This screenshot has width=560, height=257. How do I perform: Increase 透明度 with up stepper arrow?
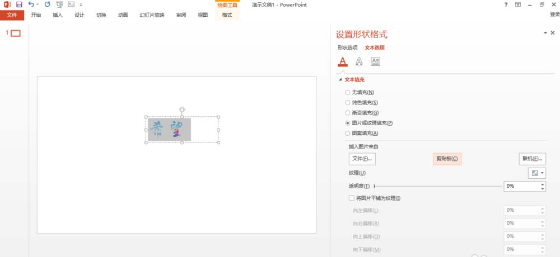pos(543,184)
